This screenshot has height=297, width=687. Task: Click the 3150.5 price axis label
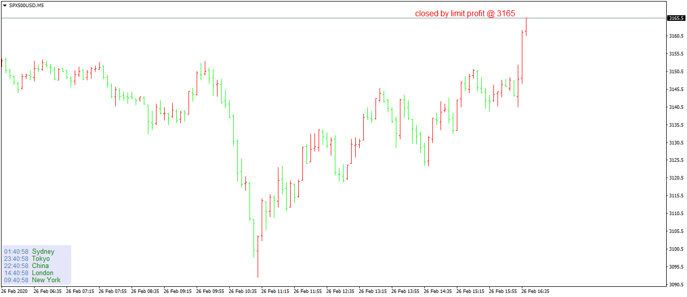[x=675, y=72]
